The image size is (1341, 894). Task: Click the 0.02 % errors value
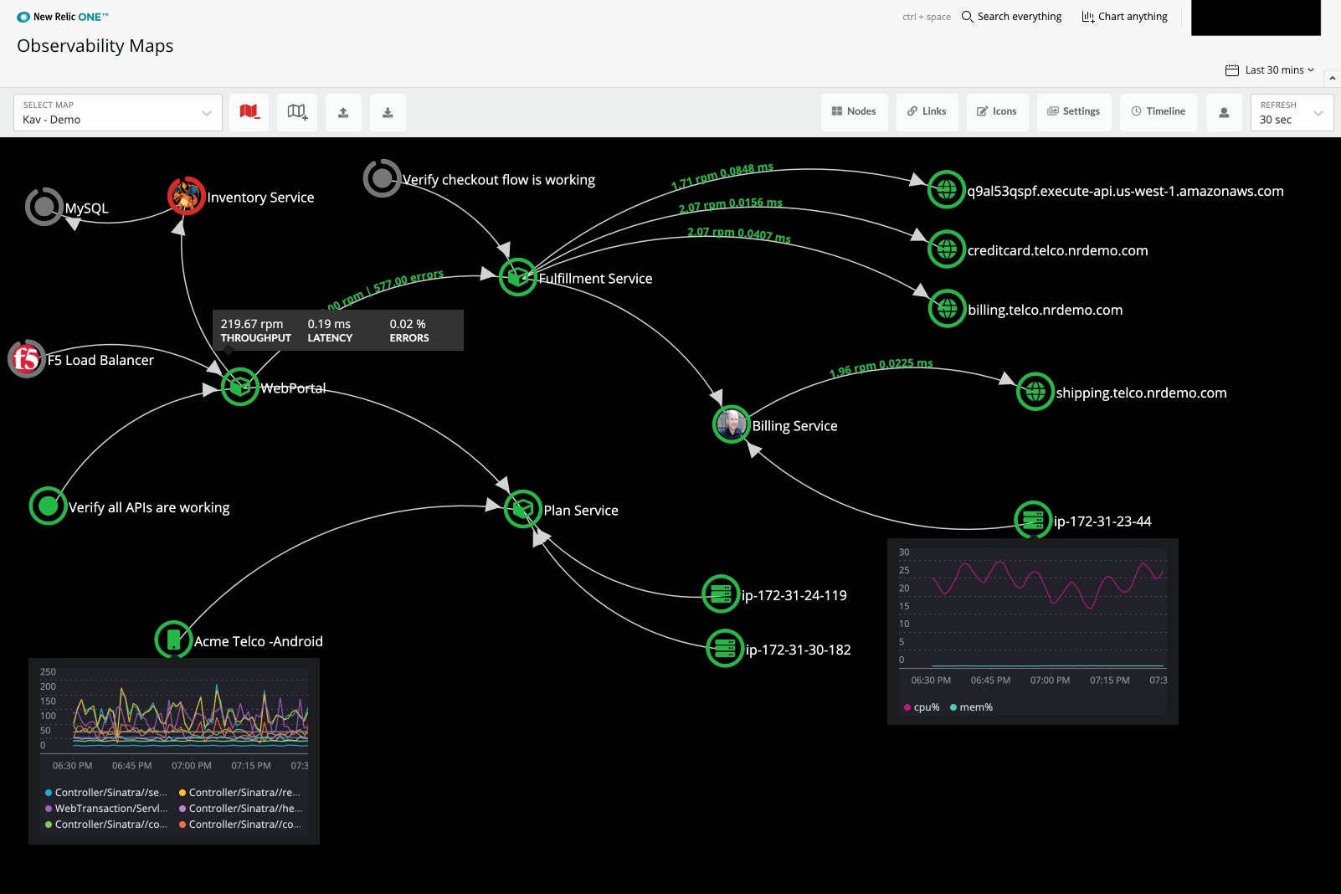[x=408, y=324]
